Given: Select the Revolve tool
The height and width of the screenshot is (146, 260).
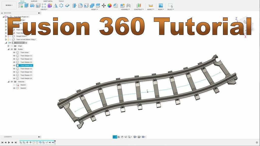Looking at the screenshot, I should (x=32, y=6).
